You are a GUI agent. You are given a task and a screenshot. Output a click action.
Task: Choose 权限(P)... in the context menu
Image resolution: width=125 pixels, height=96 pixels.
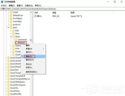[33, 67]
